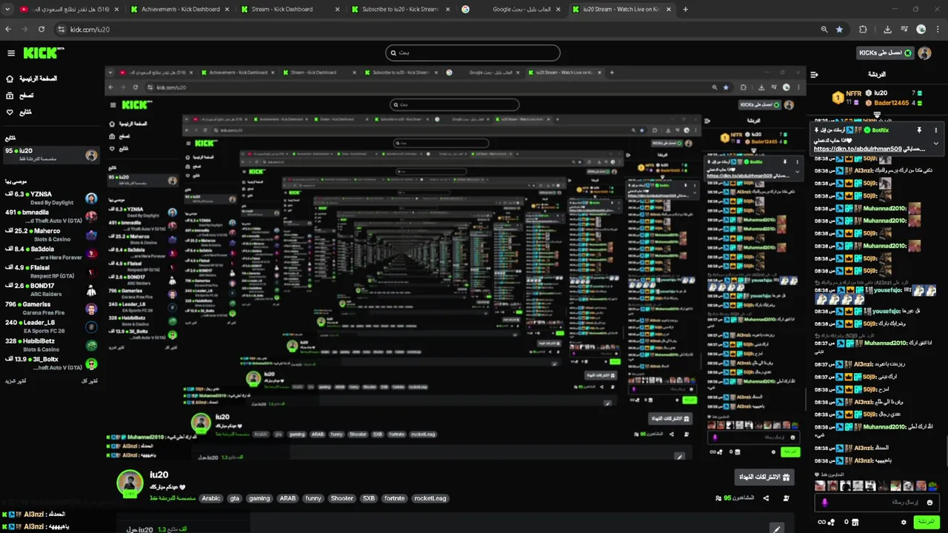This screenshot has width=948, height=533.
Task: Open YZNSA recommended channel
Action: [x=51, y=198]
